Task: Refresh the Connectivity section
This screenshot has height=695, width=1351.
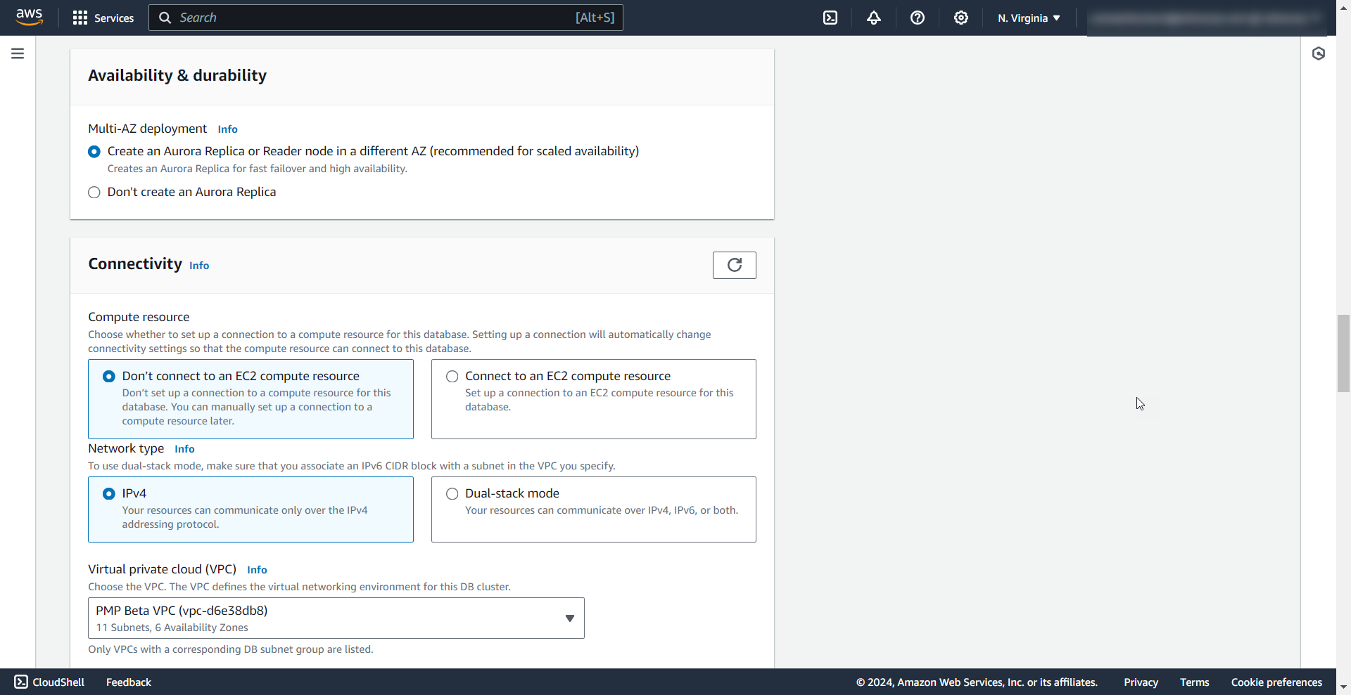Action: pos(734,265)
